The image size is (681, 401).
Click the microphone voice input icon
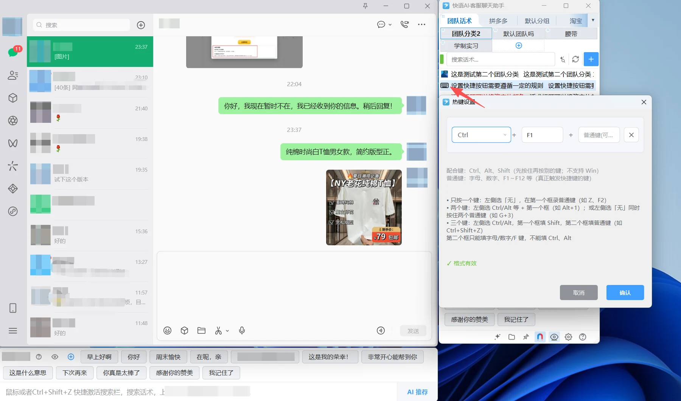pos(242,331)
